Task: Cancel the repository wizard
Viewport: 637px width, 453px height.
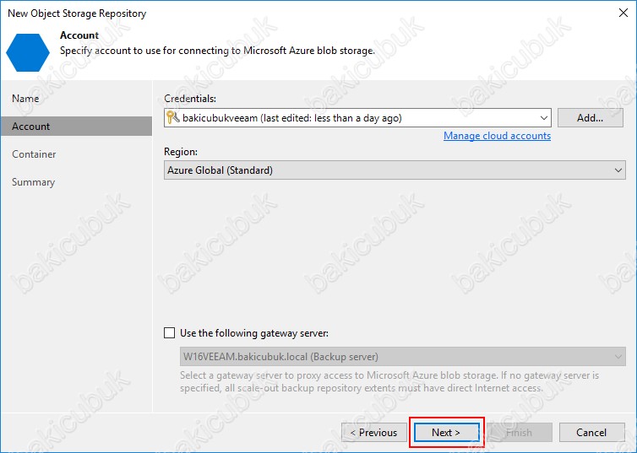Action: point(592,433)
